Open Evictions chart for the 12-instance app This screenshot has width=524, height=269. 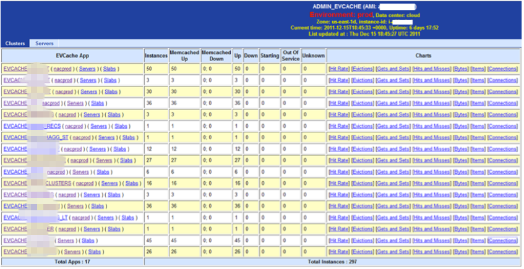363,149
